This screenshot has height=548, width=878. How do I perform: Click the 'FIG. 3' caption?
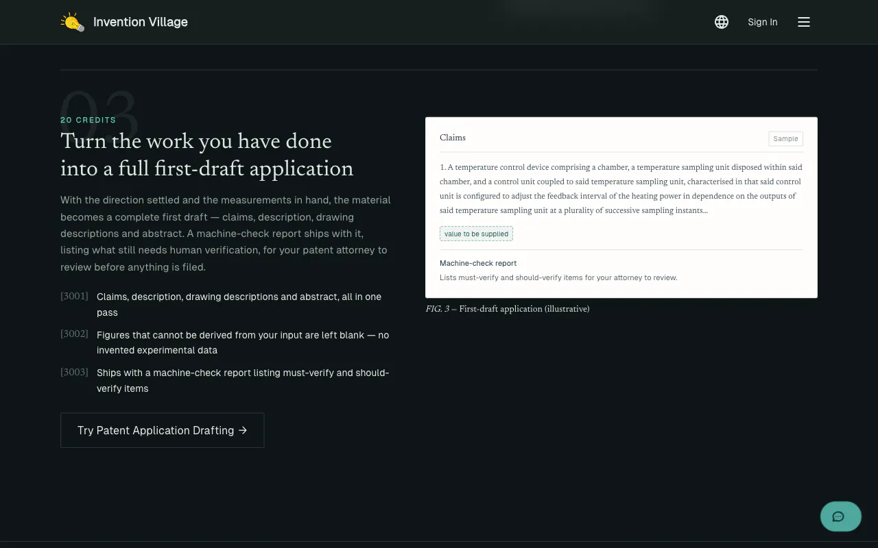point(508,309)
